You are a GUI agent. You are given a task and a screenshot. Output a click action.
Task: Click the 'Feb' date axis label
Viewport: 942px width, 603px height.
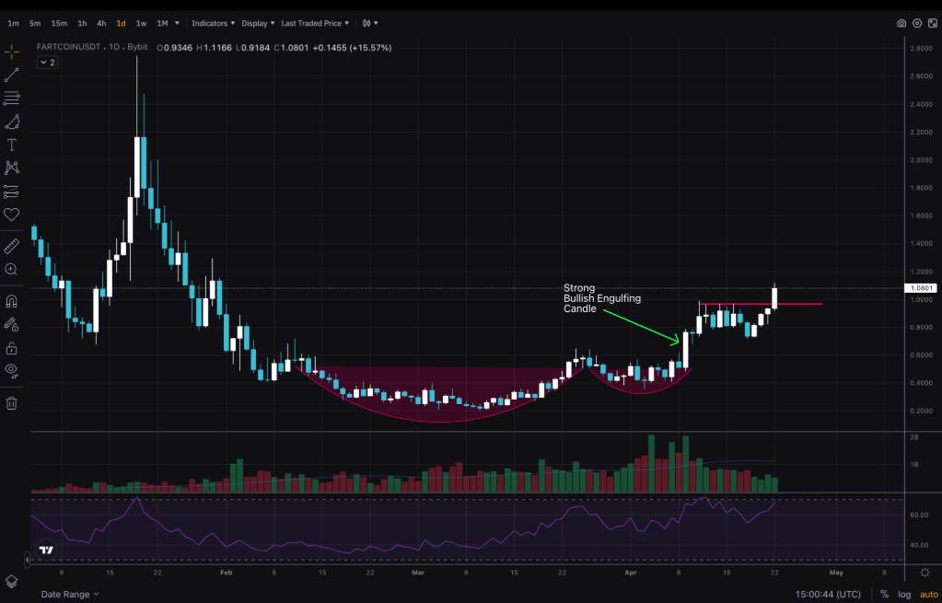226,573
